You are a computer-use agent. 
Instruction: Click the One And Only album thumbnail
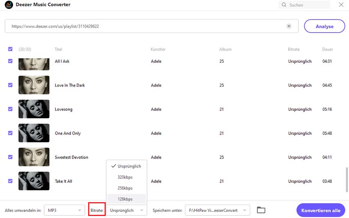(34, 133)
